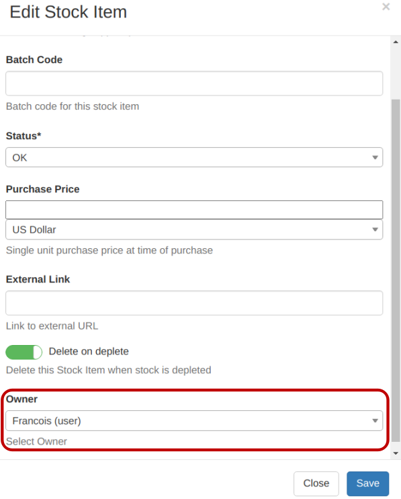
Task: Click the scrollbar down arrow
Action: point(396,453)
